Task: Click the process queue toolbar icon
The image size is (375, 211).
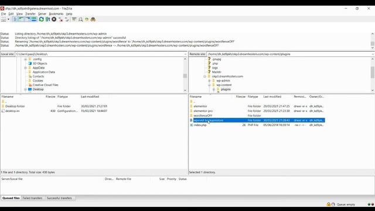Action: click(x=47, y=19)
